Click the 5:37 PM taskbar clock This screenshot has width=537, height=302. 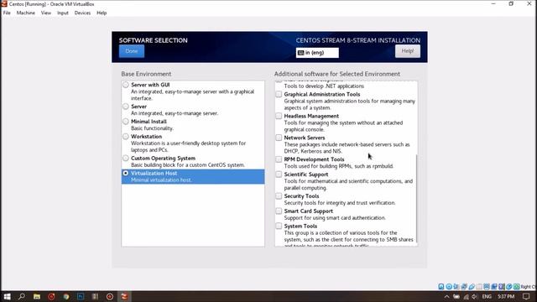pyautogui.click(x=506, y=296)
